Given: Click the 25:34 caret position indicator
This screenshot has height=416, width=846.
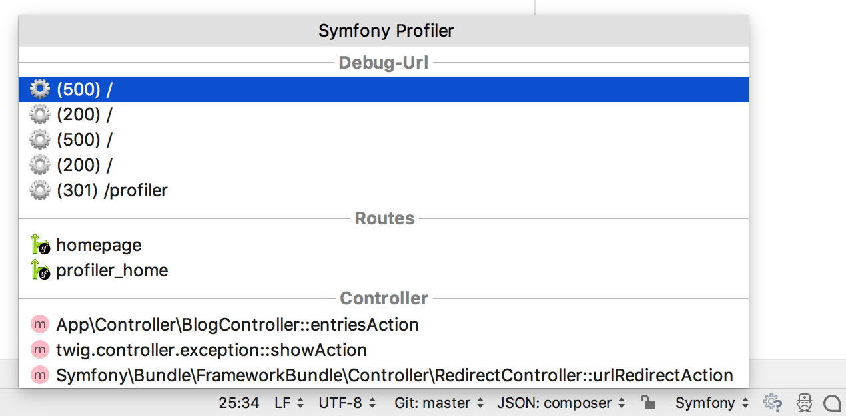Looking at the screenshot, I should tap(231, 403).
